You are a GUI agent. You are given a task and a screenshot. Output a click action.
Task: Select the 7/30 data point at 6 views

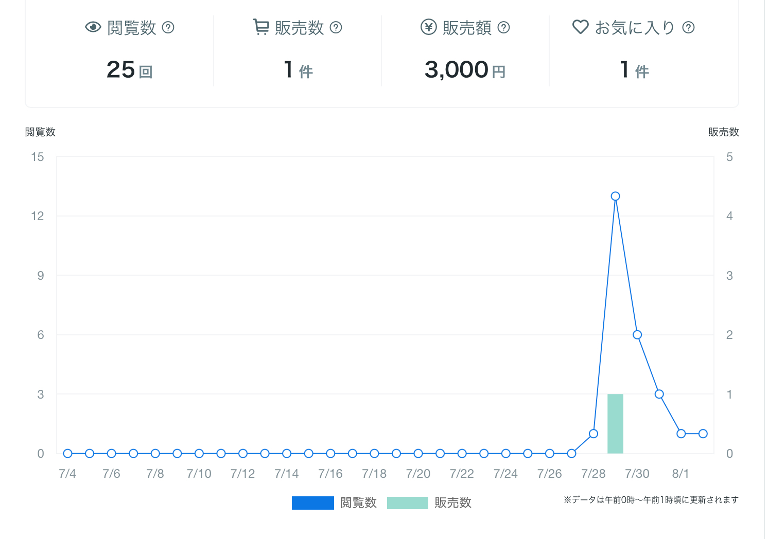(x=637, y=335)
